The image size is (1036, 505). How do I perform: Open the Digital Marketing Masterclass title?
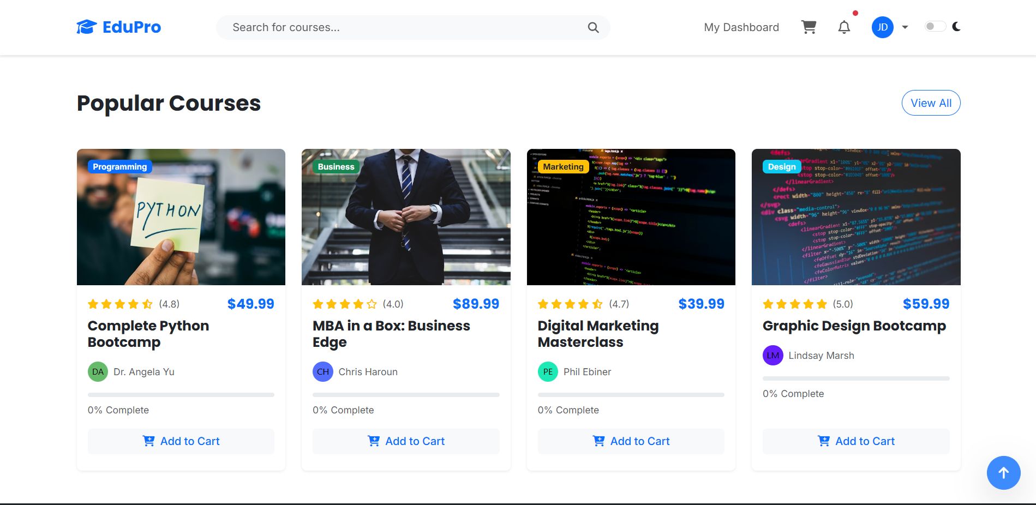pos(598,334)
